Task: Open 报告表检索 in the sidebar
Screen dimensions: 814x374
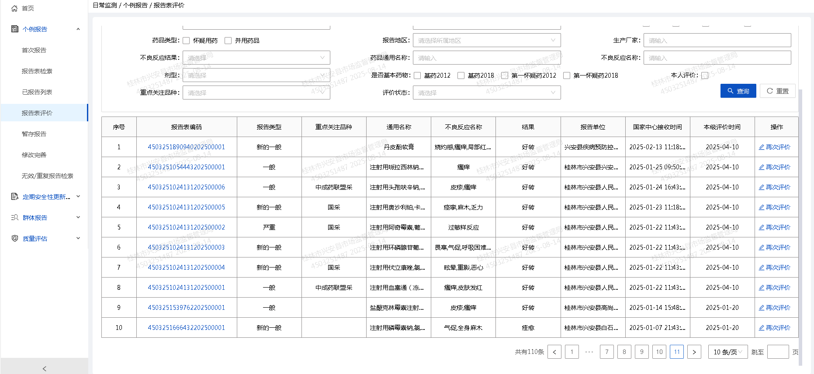Action: coord(37,71)
